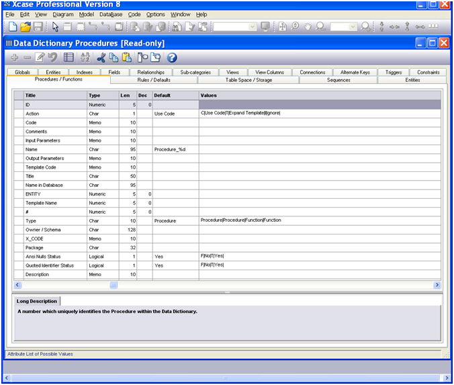Screen dimensions: 454x385
Task: Click the fit-to-page arrows icon
Action: (x=283, y=27)
